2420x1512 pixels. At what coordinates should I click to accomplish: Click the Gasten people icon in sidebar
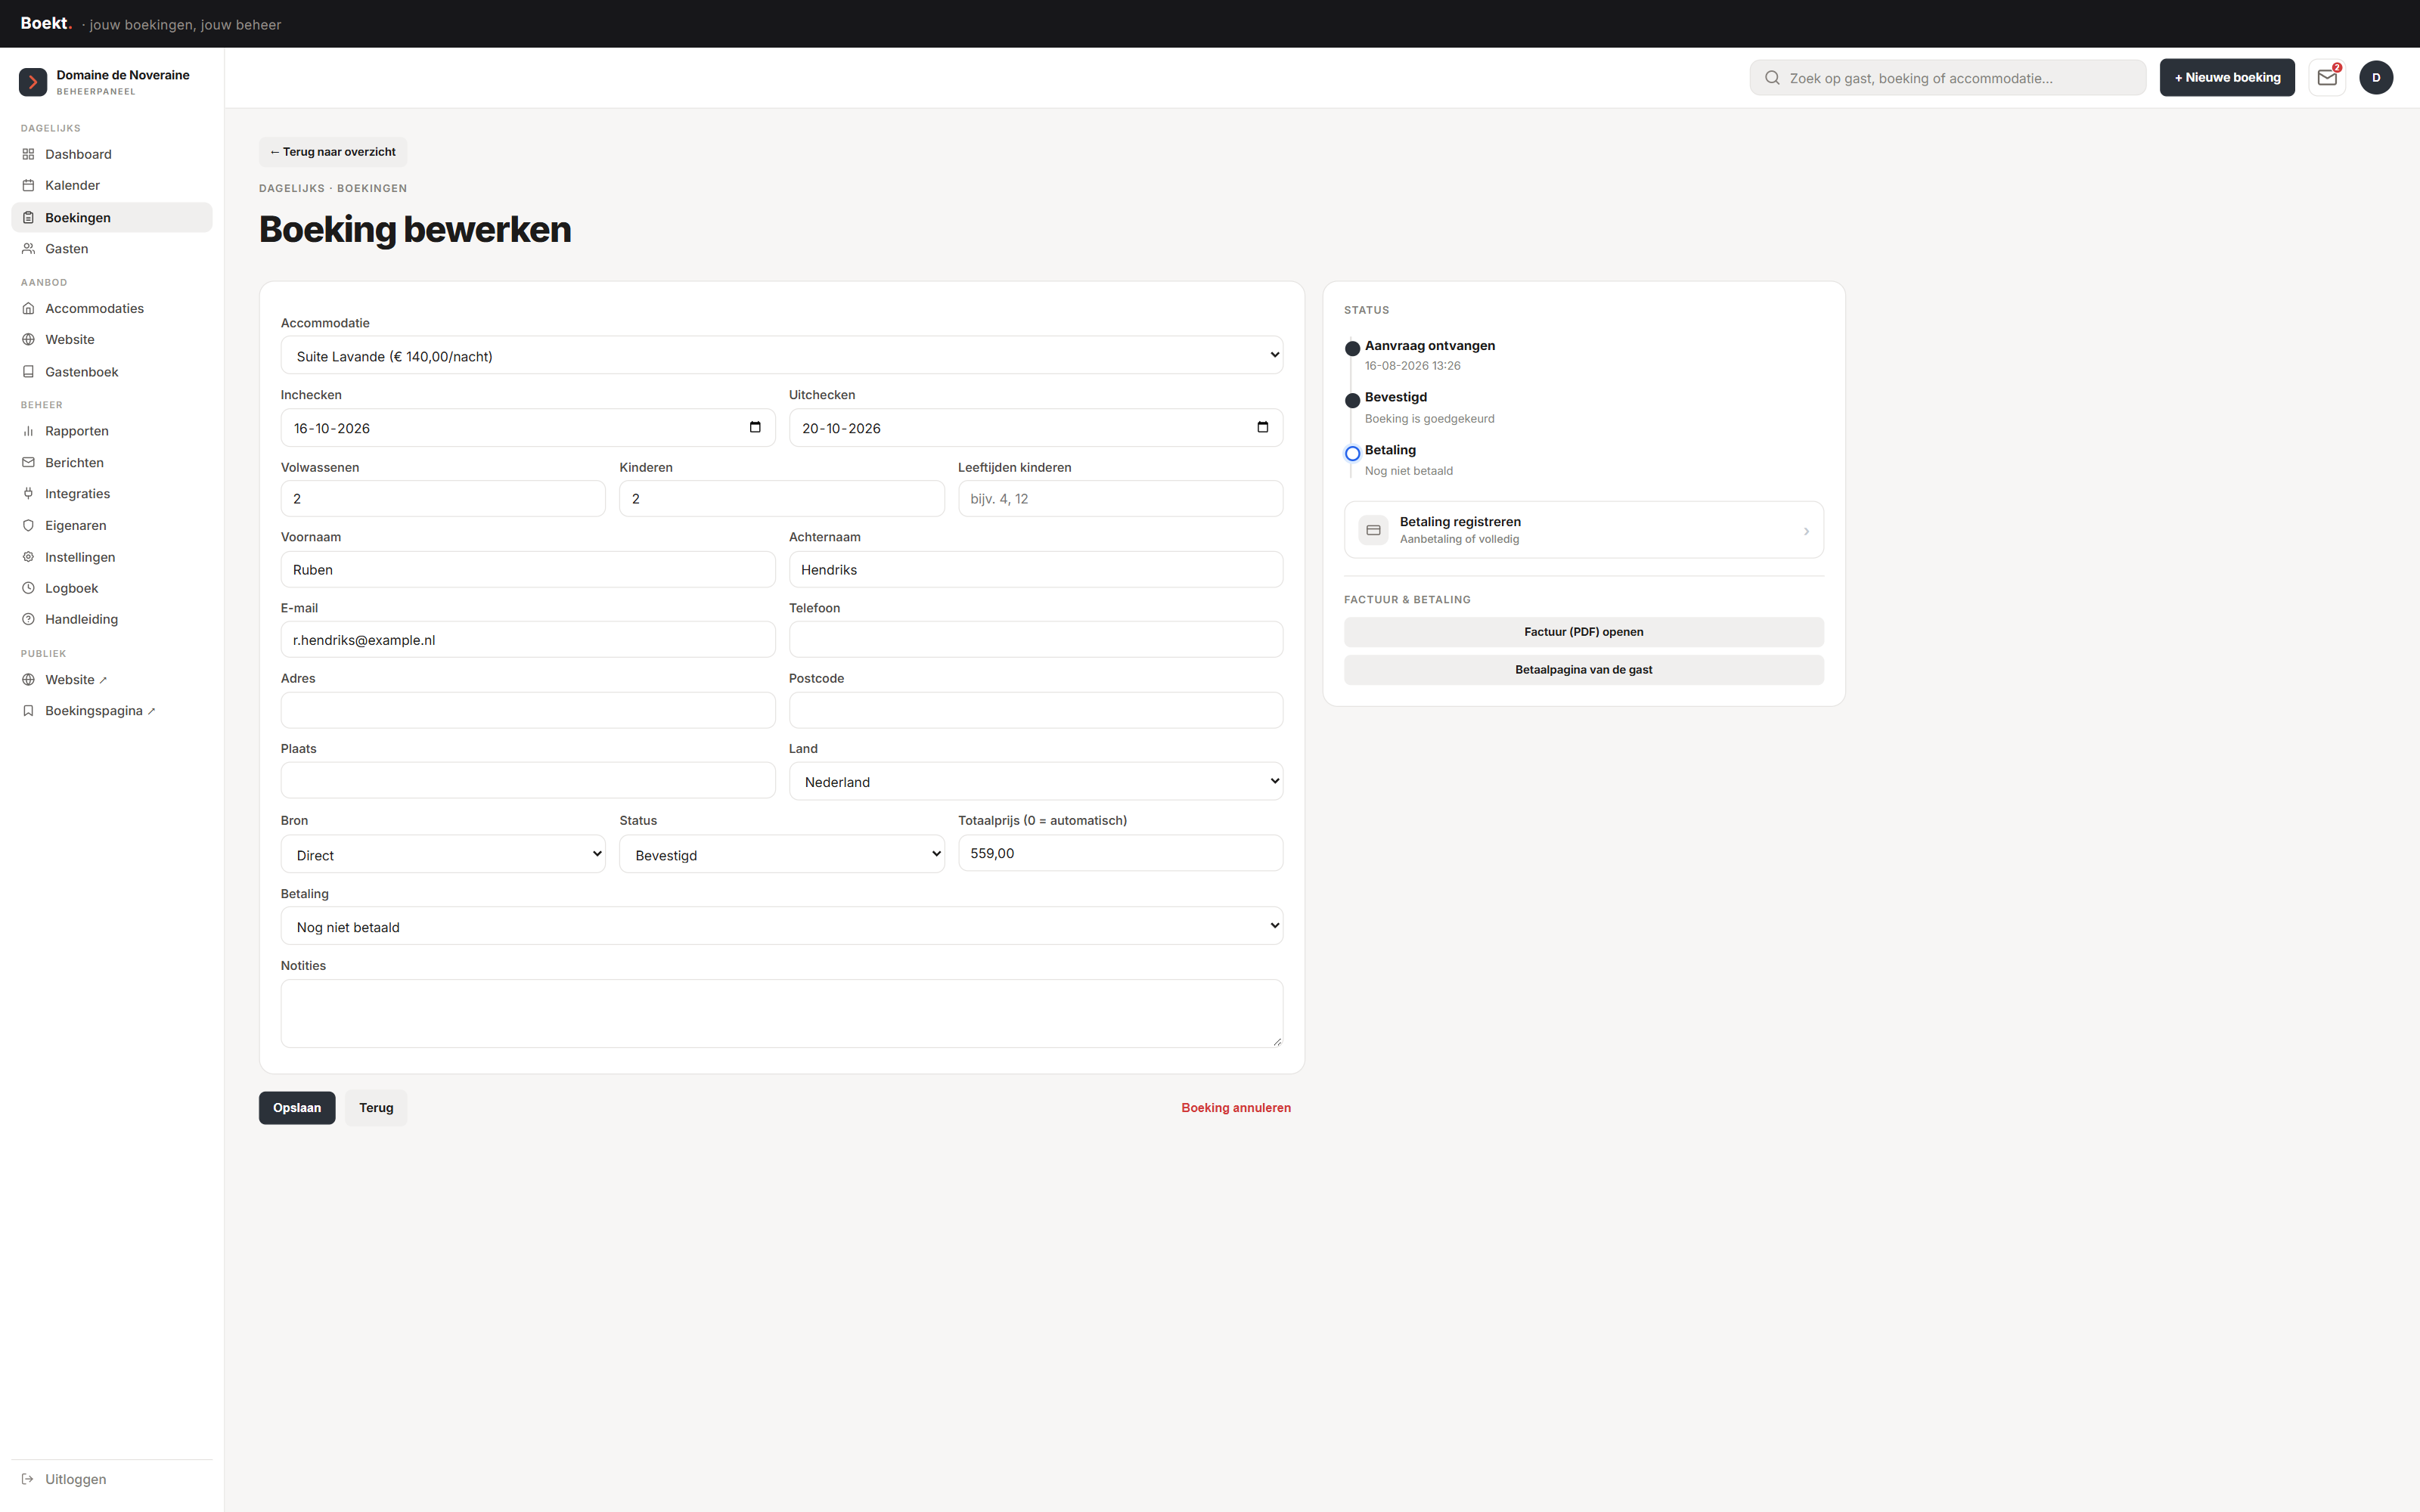pyautogui.click(x=29, y=249)
